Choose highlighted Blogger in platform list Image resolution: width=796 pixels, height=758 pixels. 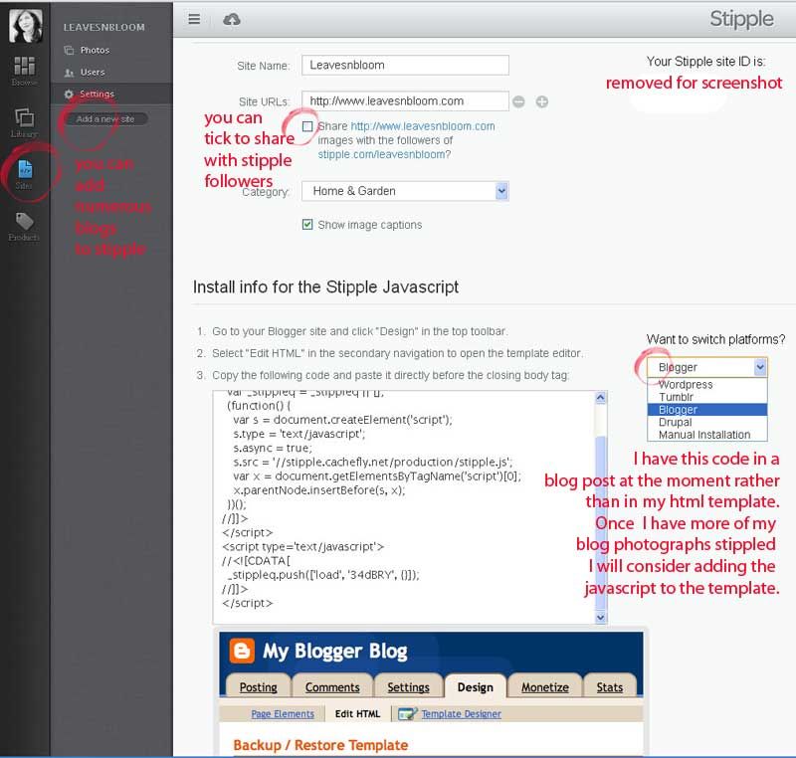[707, 410]
